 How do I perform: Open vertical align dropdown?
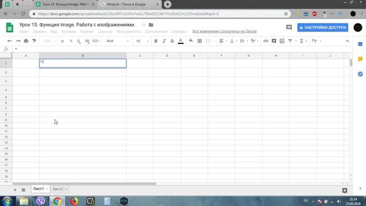click(x=233, y=41)
